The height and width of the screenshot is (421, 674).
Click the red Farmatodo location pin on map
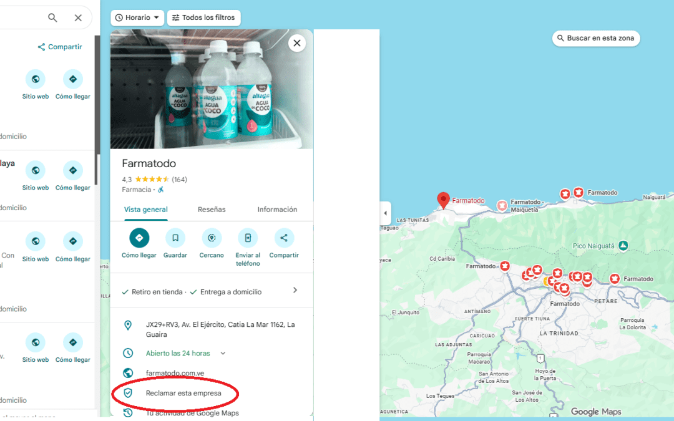click(x=443, y=200)
